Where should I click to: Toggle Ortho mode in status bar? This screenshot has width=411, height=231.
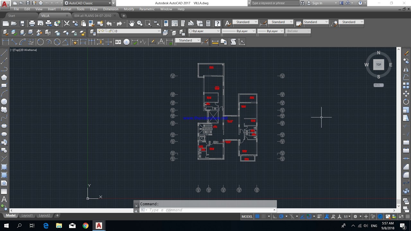(x=275, y=217)
